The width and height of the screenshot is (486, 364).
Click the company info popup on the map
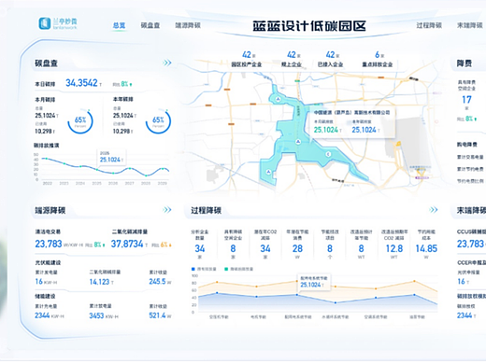[352, 122]
